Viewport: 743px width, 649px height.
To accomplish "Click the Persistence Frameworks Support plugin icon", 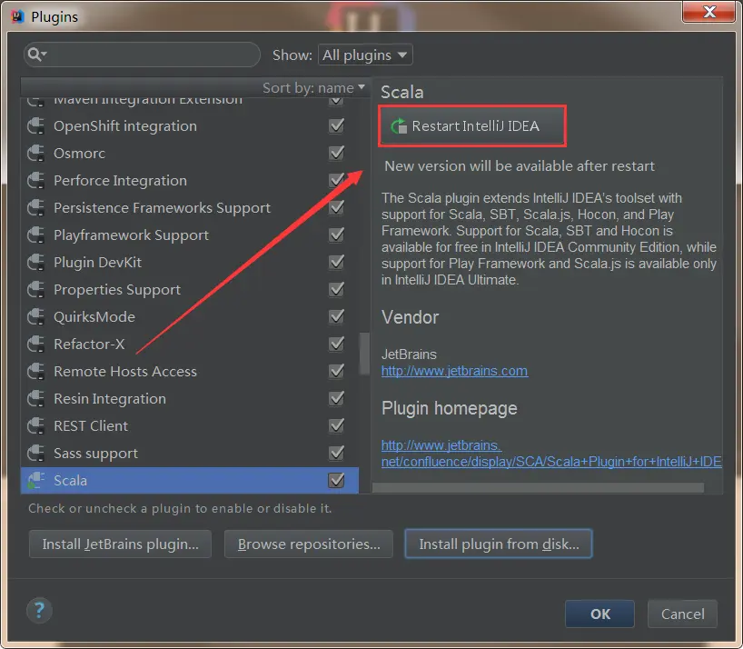I will point(36,207).
